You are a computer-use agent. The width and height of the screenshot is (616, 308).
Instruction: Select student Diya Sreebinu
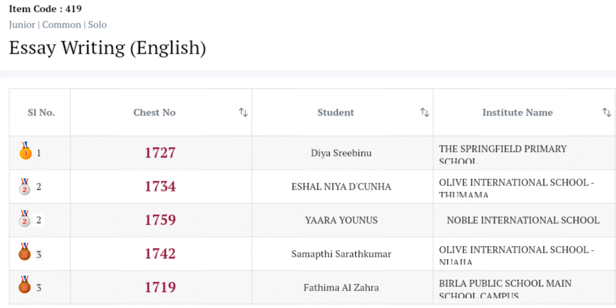(x=341, y=153)
